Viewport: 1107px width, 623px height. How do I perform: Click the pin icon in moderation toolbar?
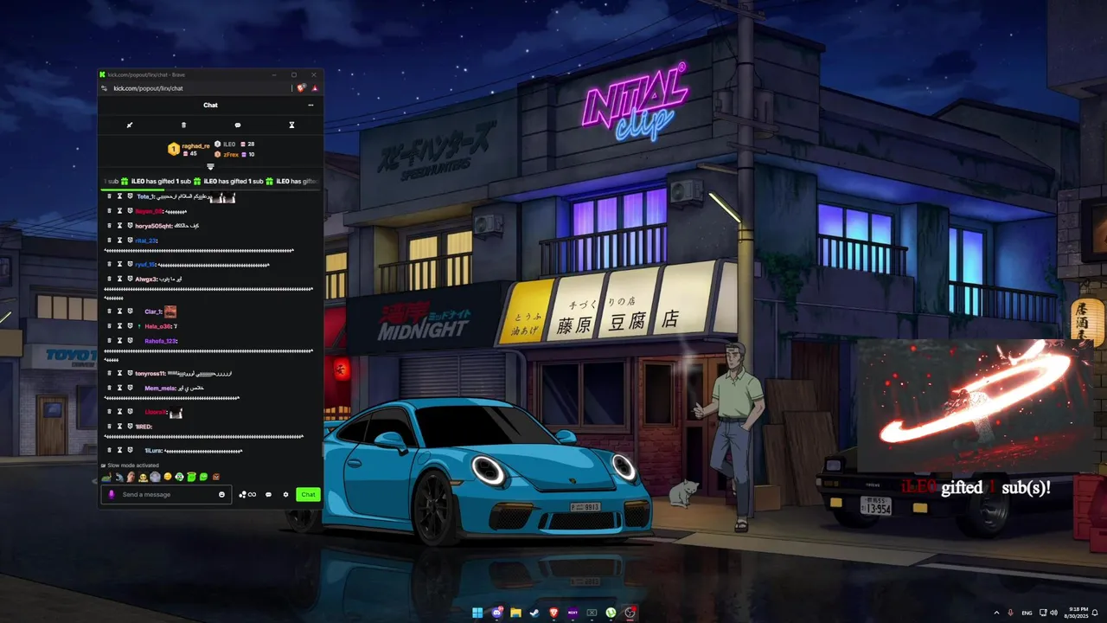(x=130, y=125)
